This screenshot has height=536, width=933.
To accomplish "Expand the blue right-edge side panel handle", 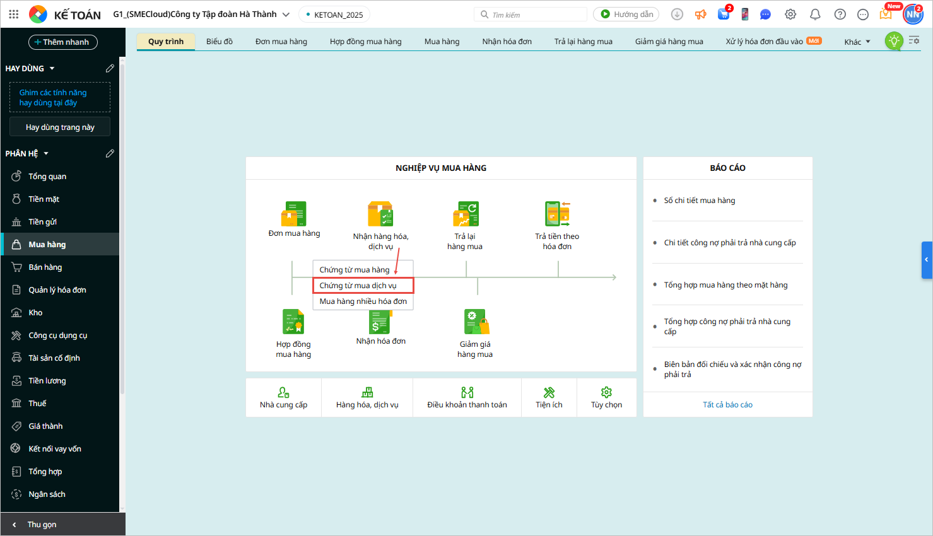I will coord(926,260).
